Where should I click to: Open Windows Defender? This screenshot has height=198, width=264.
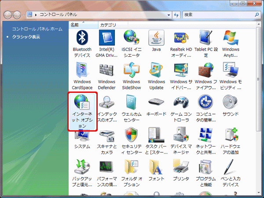point(107,76)
